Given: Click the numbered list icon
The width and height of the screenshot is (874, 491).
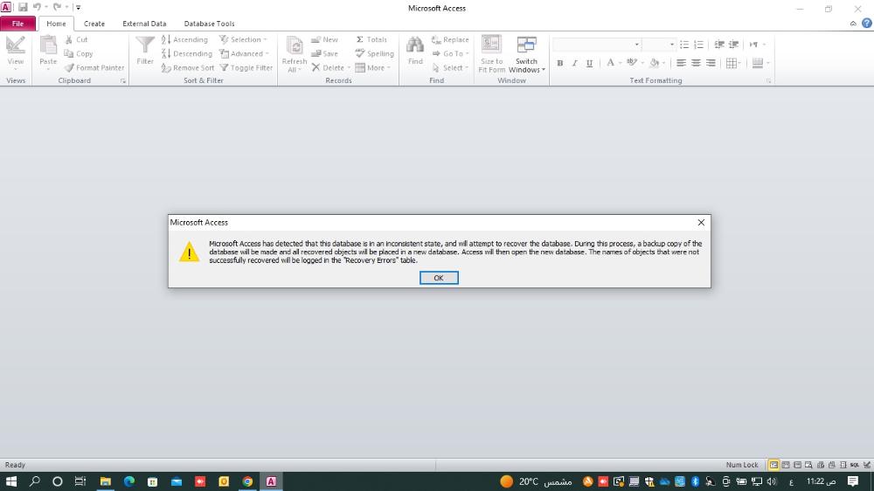Looking at the screenshot, I should (x=699, y=45).
